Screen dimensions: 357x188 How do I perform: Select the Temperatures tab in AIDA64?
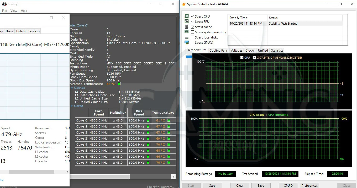point(197,50)
